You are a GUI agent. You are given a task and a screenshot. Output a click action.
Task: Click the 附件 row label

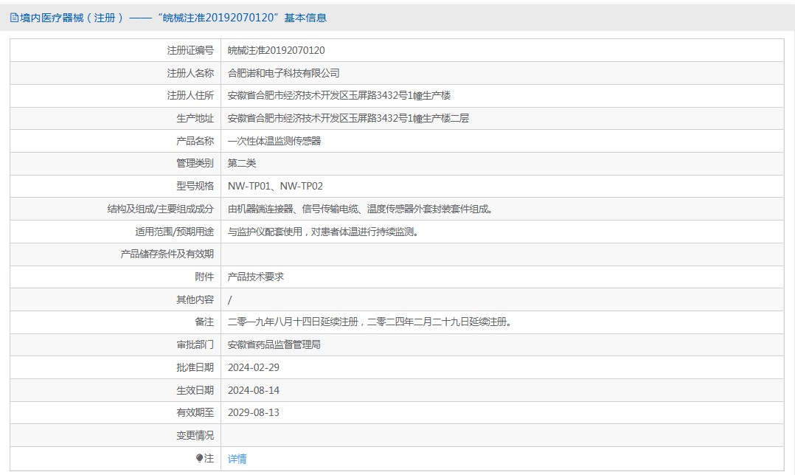(x=204, y=277)
